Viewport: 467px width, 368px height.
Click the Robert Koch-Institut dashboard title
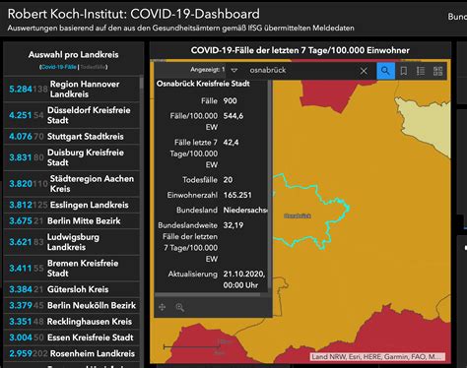click(133, 14)
